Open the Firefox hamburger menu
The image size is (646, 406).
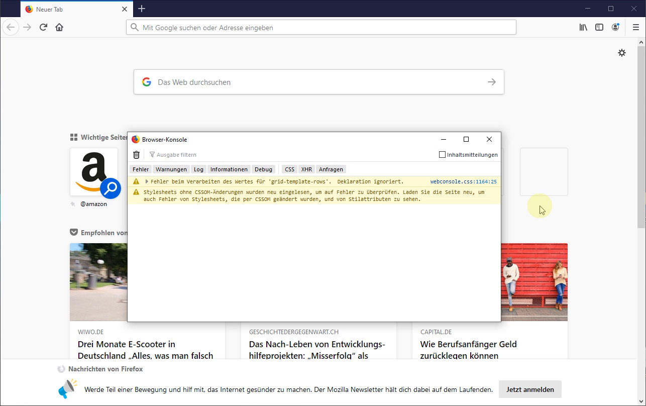pyautogui.click(x=635, y=27)
